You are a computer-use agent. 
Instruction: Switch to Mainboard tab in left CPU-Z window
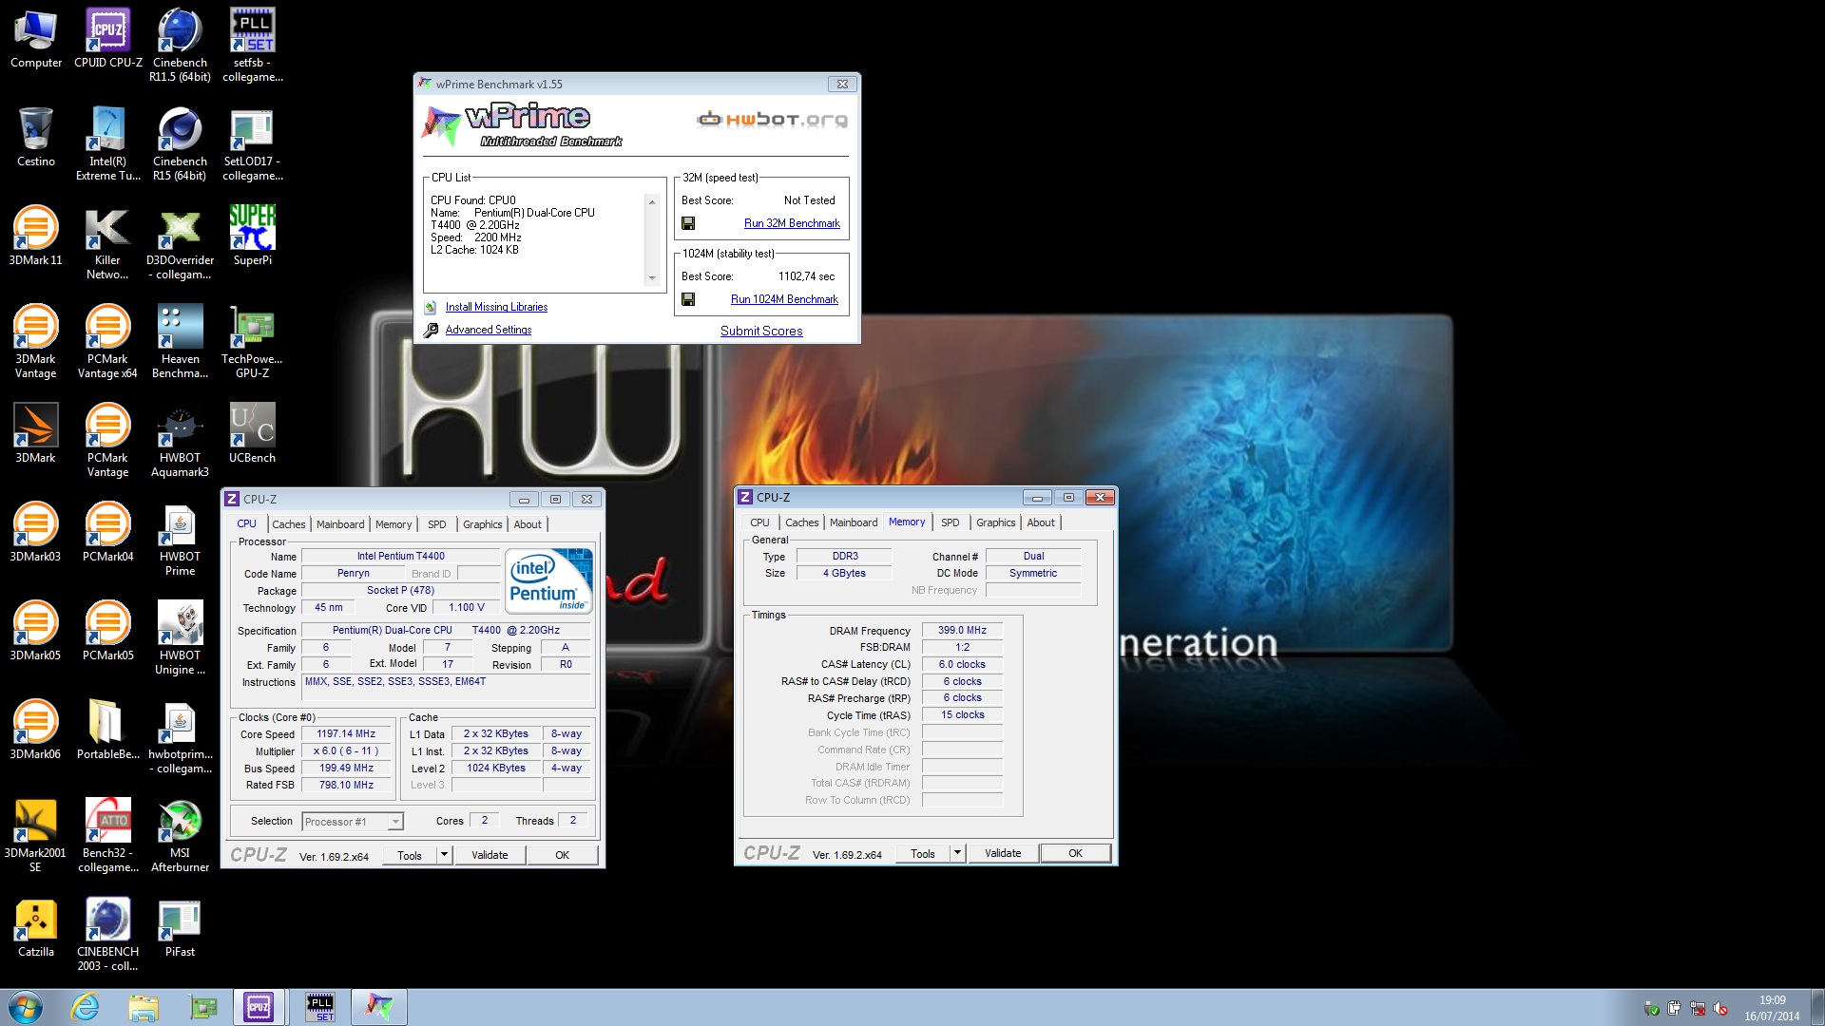click(340, 524)
